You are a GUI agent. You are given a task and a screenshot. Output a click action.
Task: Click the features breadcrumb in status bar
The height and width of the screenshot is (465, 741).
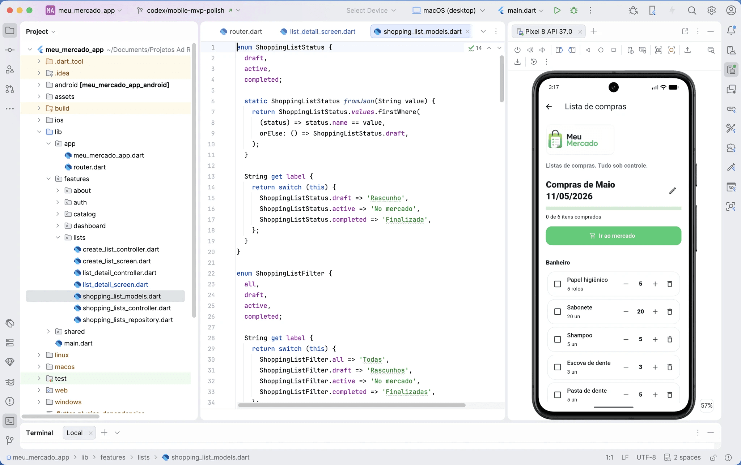point(113,457)
